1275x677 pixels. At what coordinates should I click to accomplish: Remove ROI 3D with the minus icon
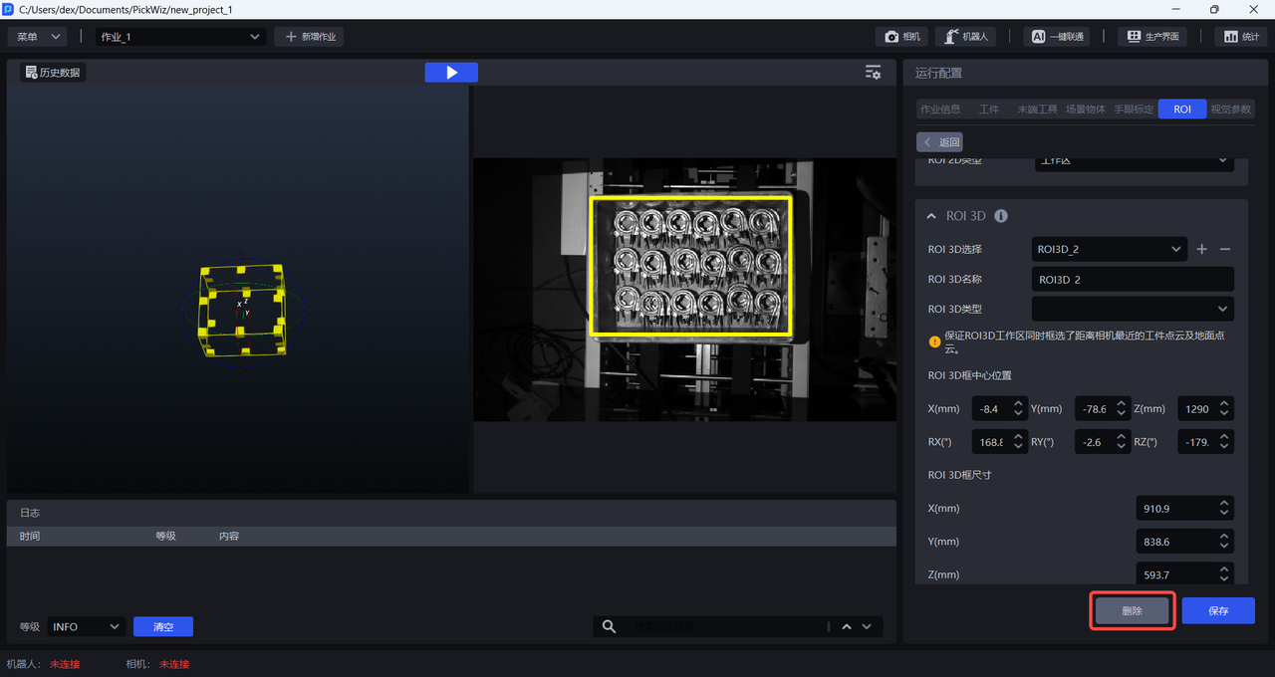(1225, 249)
